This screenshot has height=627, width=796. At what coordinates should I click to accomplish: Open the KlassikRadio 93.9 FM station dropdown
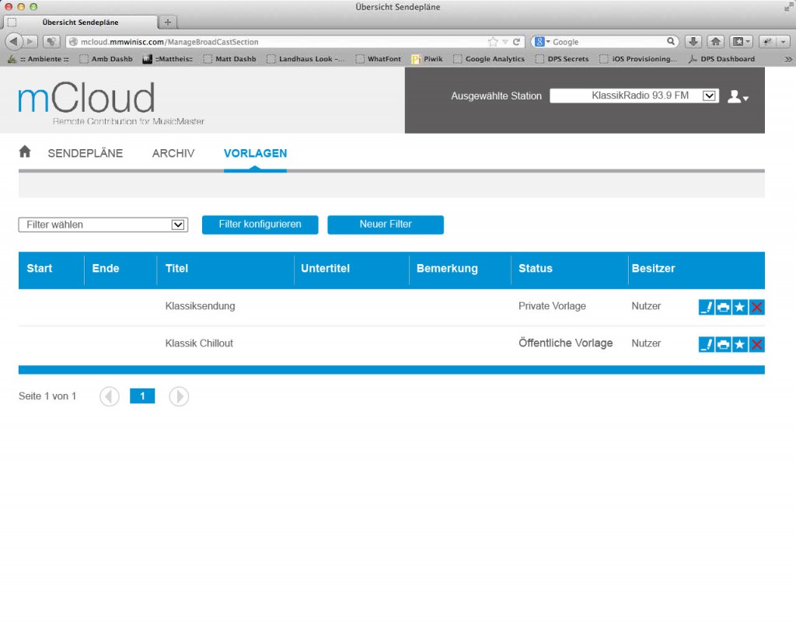[x=634, y=96]
